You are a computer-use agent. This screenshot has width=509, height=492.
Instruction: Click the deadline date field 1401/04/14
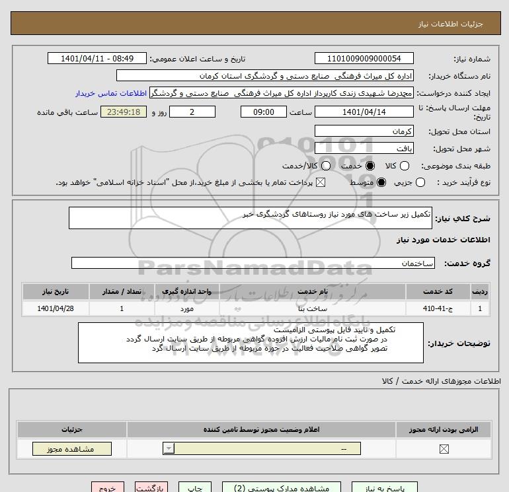[x=364, y=112]
